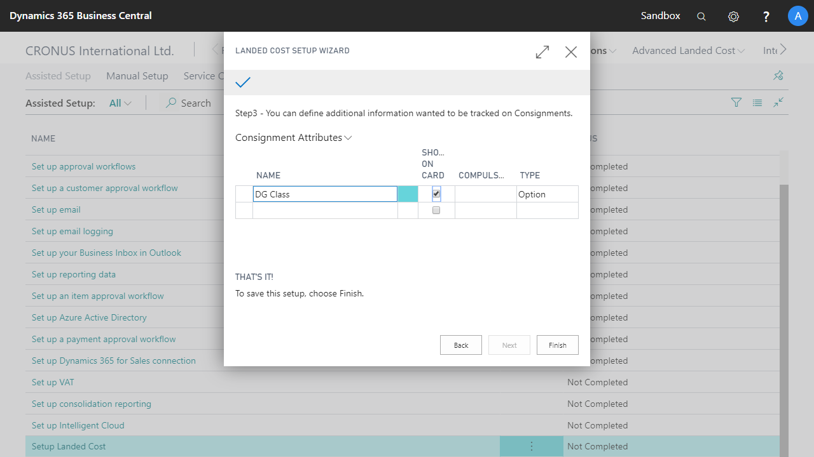814x457 pixels.
Task: Close the Landed Cost Setup Wizard
Action: pos(571,52)
